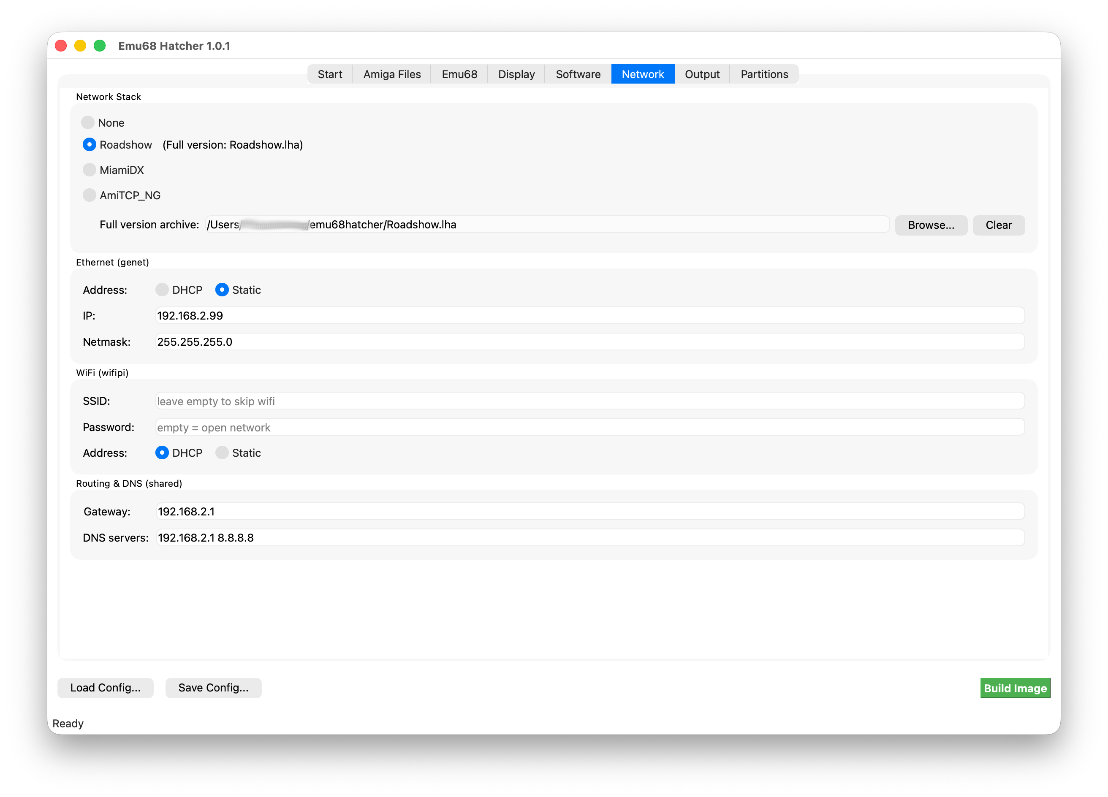Screen dimensions: 1108x797
Task: Click the 'Ready' status bar text
Action: click(68, 723)
